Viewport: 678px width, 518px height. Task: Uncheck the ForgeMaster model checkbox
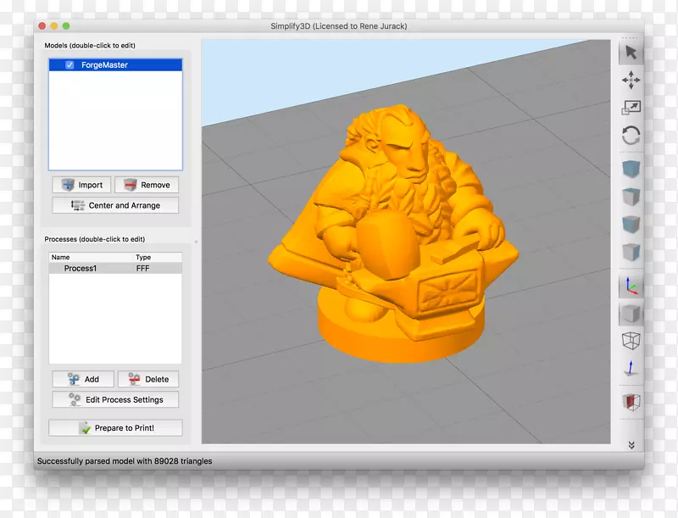[69, 65]
